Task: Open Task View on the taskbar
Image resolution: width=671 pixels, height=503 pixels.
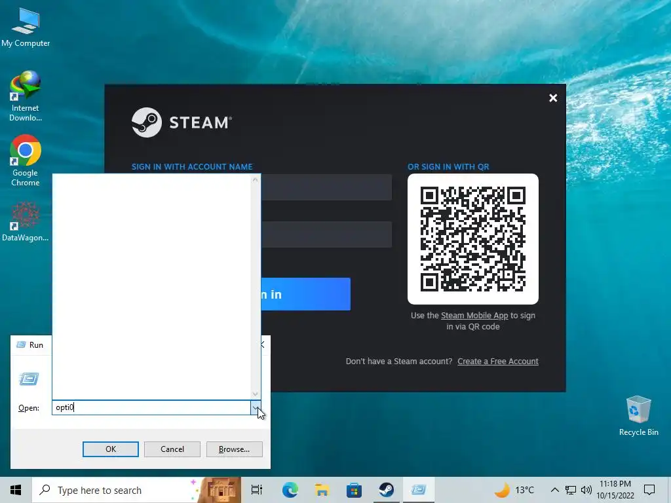Action: [257, 490]
